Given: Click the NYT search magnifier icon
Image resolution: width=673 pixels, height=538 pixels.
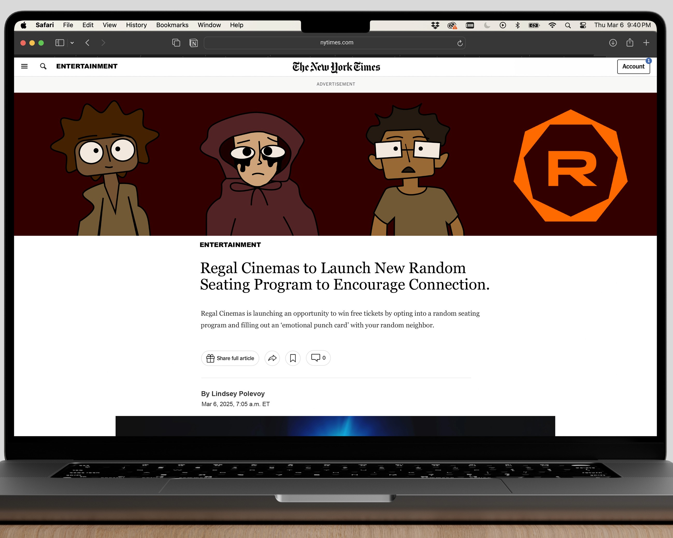Looking at the screenshot, I should pyautogui.click(x=43, y=66).
